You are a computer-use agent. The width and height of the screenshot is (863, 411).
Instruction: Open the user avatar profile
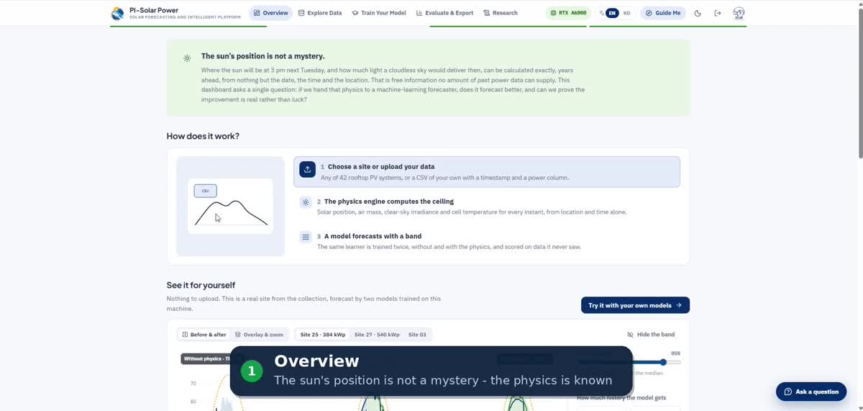739,13
